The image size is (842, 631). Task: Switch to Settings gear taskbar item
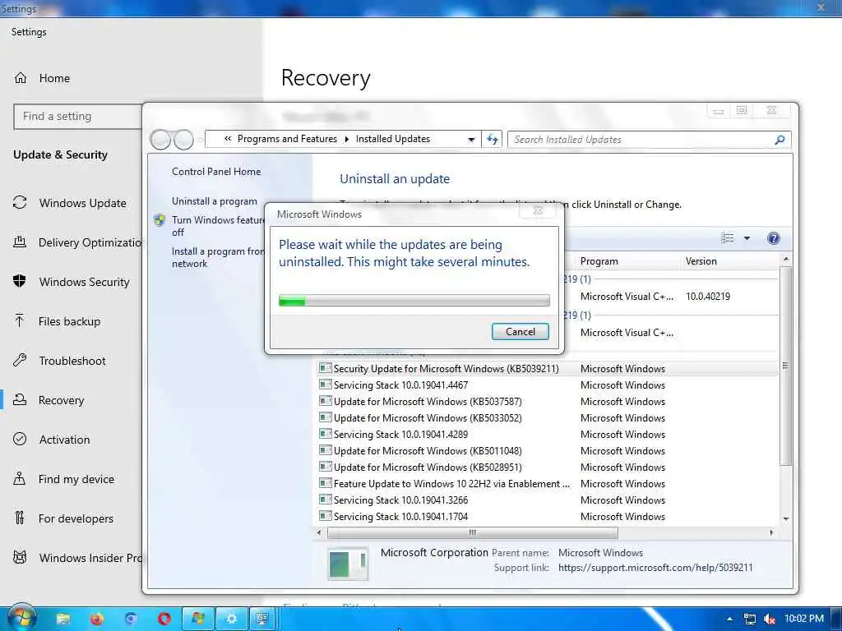[231, 619]
